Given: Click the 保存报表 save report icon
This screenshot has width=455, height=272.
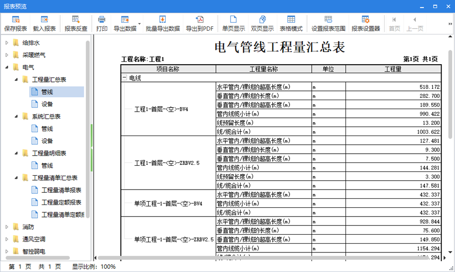Looking at the screenshot, I should pyautogui.click(x=16, y=23).
